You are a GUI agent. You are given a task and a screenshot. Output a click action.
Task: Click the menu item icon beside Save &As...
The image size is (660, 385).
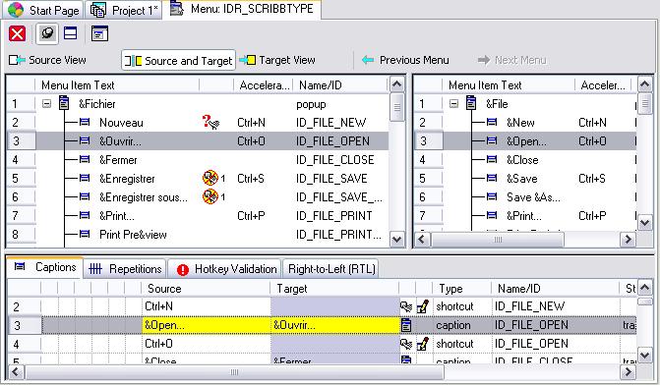pos(492,196)
